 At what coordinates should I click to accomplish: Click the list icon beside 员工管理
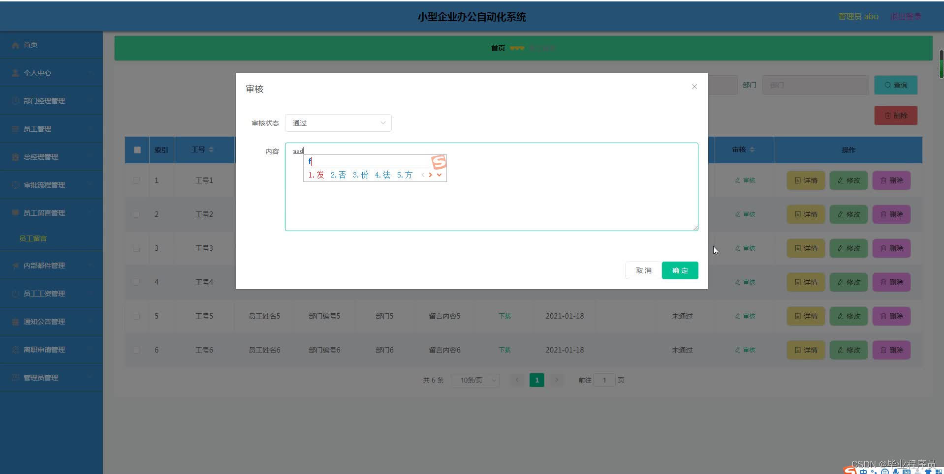pos(15,129)
